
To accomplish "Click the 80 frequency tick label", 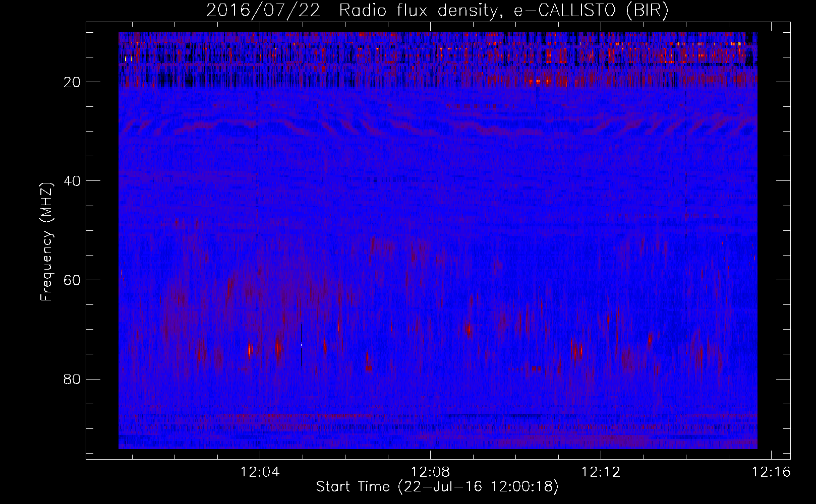I will click(73, 379).
